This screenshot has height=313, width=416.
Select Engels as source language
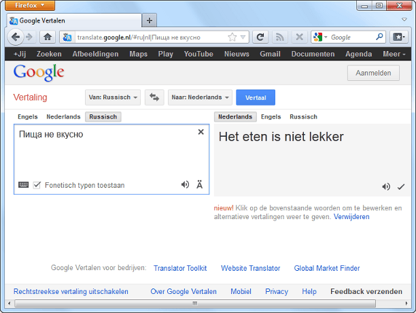pos(28,117)
